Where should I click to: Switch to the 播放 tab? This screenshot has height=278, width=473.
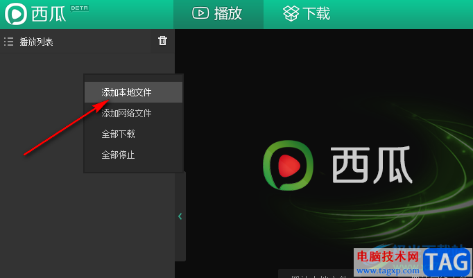click(x=218, y=14)
